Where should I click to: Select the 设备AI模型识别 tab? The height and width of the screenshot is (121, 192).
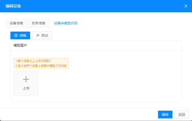point(66,23)
